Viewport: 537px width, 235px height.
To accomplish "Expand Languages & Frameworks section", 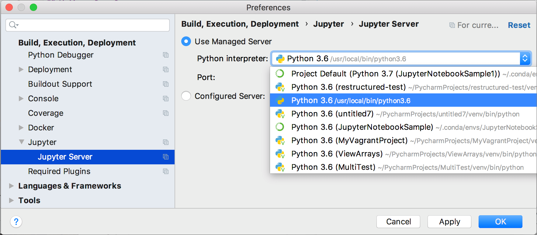I will (11, 186).
